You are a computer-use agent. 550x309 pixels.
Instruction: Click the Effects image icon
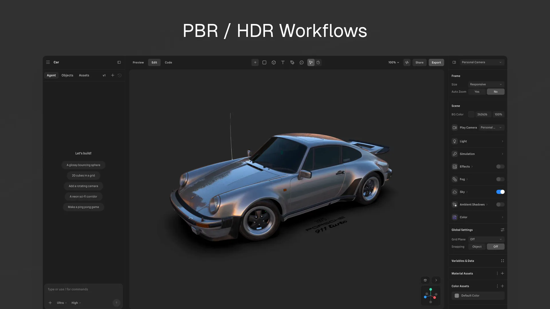point(455,167)
